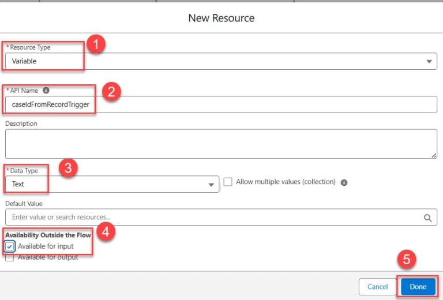Click the Default Value magnifier icon
Screen dimensions: 443x300
[x=428, y=218]
